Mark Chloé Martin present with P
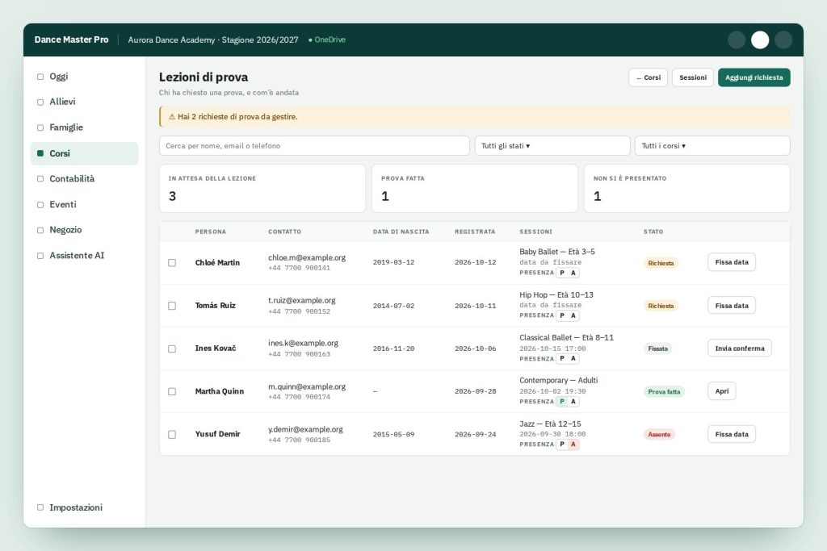The height and width of the screenshot is (551, 827). click(x=562, y=273)
